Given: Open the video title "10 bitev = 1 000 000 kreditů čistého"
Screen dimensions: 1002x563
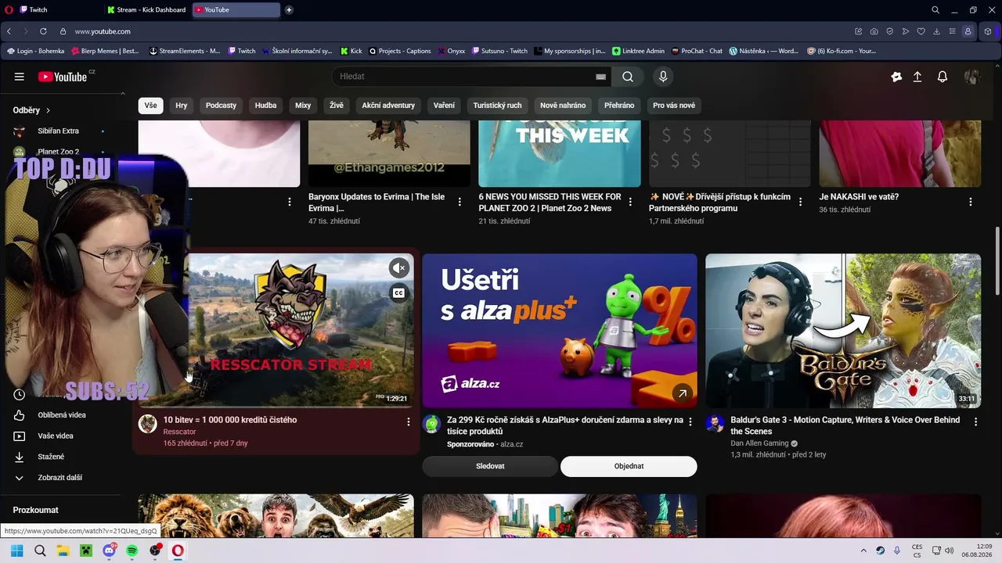Looking at the screenshot, I should pyautogui.click(x=230, y=420).
